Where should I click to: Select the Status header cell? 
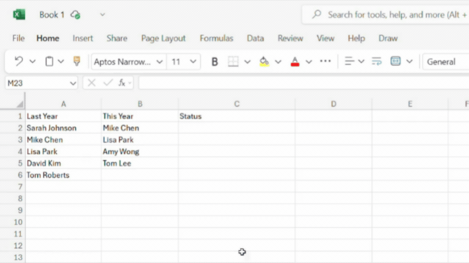(236, 116)
